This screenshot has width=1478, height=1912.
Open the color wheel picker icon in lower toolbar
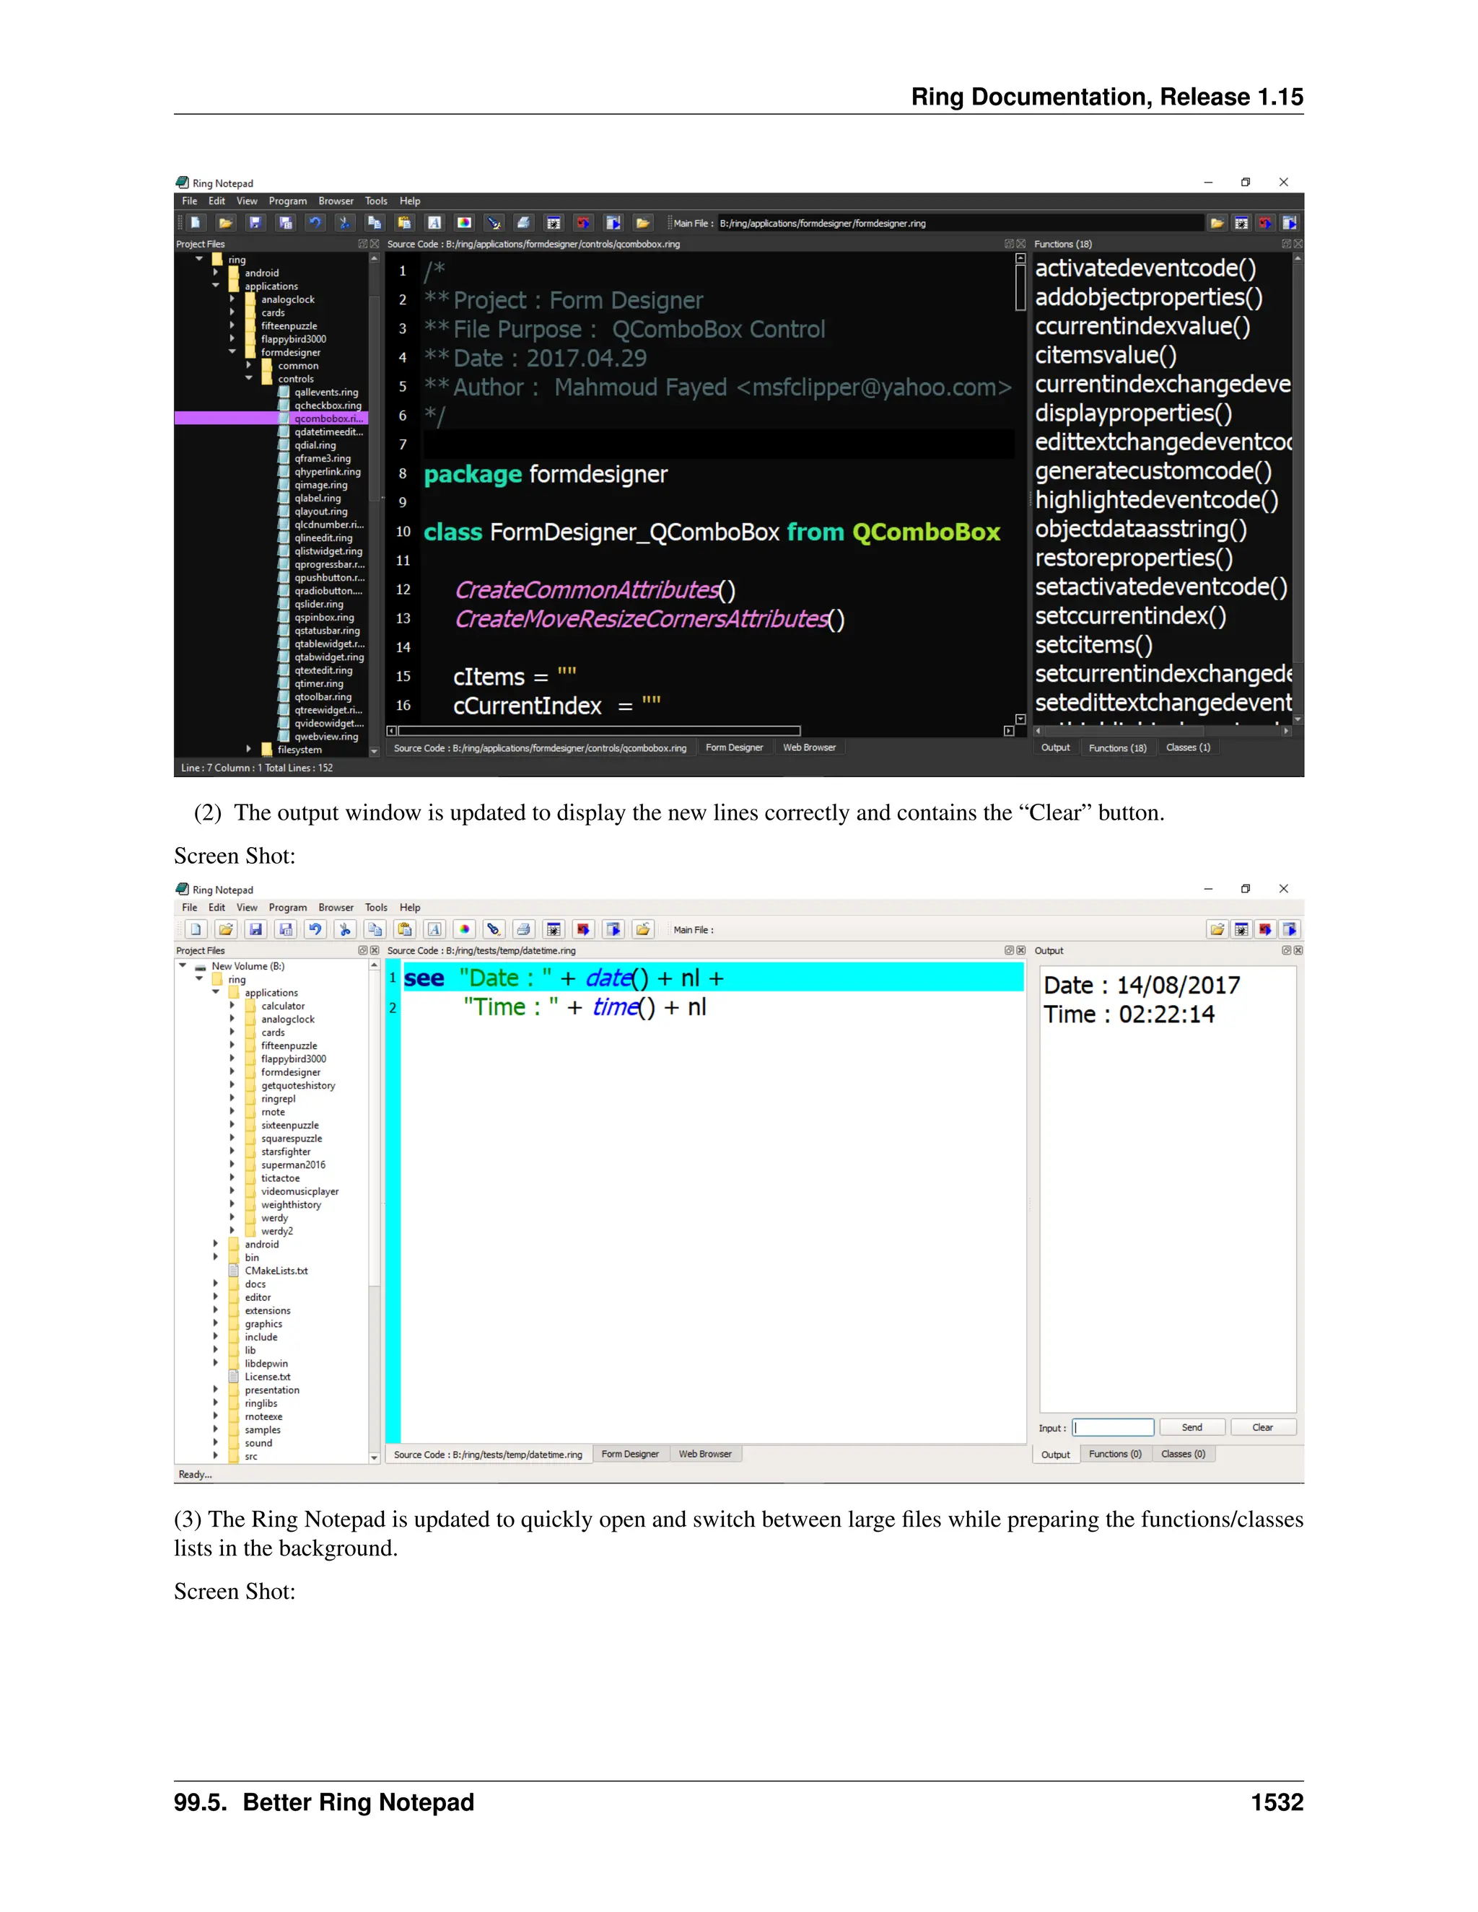(x=465, y=930)
